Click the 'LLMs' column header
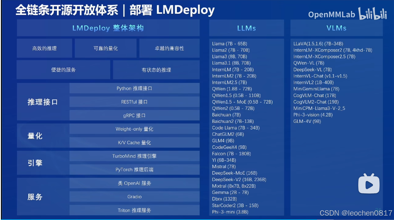 (246, 28)
